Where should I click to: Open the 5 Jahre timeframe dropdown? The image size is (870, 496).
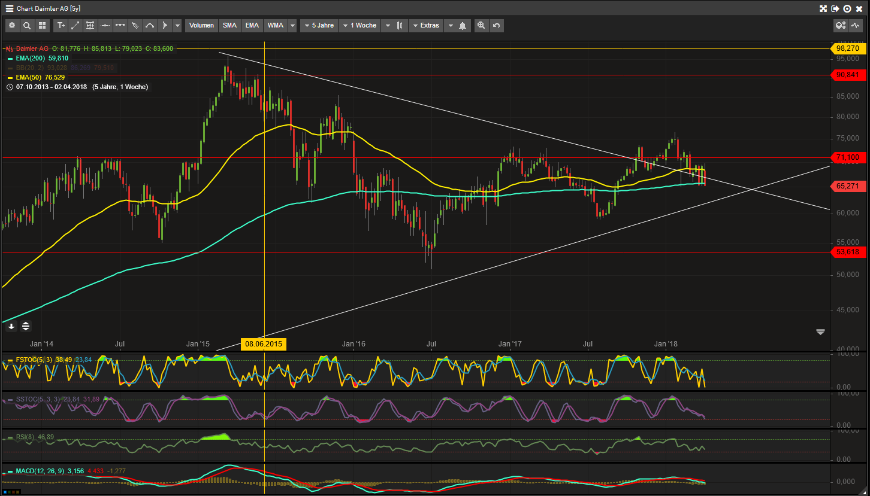(x=318, y=25)
